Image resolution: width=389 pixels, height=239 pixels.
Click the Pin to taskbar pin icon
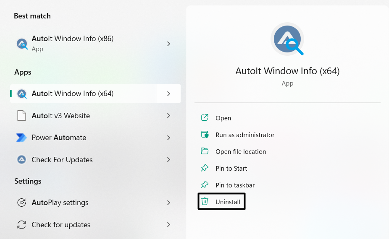(205, 185)
